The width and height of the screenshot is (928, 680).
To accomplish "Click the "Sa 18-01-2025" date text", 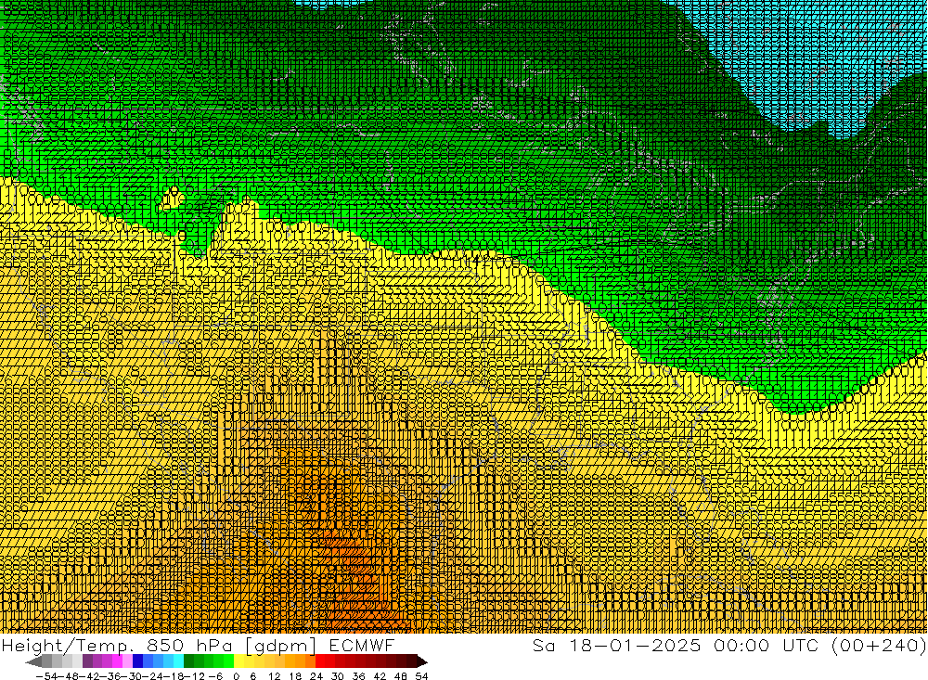I will (616, 646).
